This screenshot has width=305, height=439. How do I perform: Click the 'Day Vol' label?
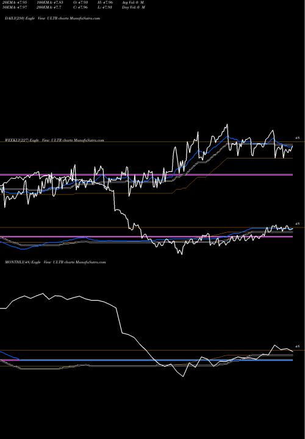point(134,7)
